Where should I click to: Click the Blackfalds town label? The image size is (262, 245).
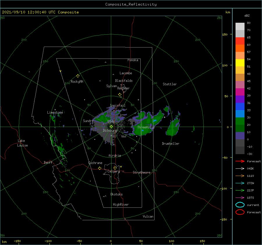coord(124,81)
